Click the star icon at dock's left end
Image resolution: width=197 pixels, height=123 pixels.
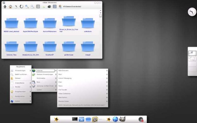tap(56, 119)
